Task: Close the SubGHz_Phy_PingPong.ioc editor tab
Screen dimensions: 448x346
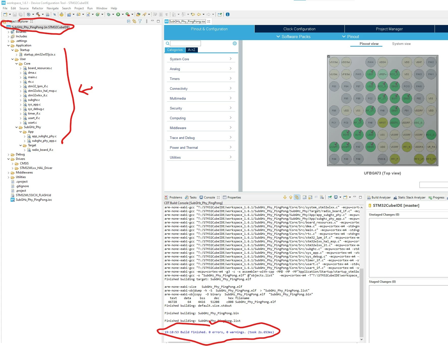Action: click(209, 21)
